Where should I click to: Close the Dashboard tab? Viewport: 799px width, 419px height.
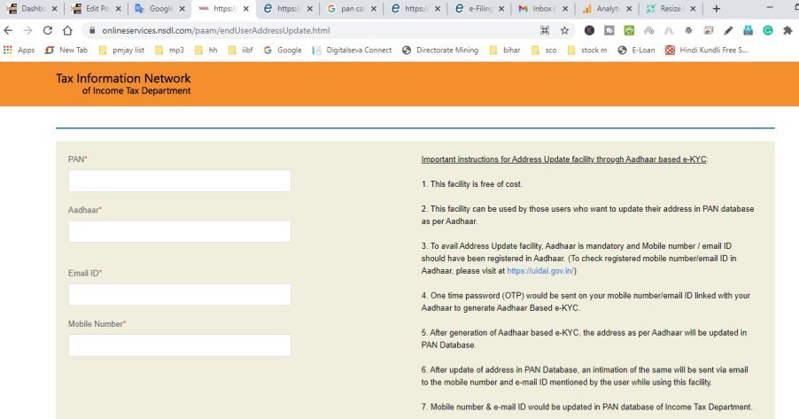(55, 9)
